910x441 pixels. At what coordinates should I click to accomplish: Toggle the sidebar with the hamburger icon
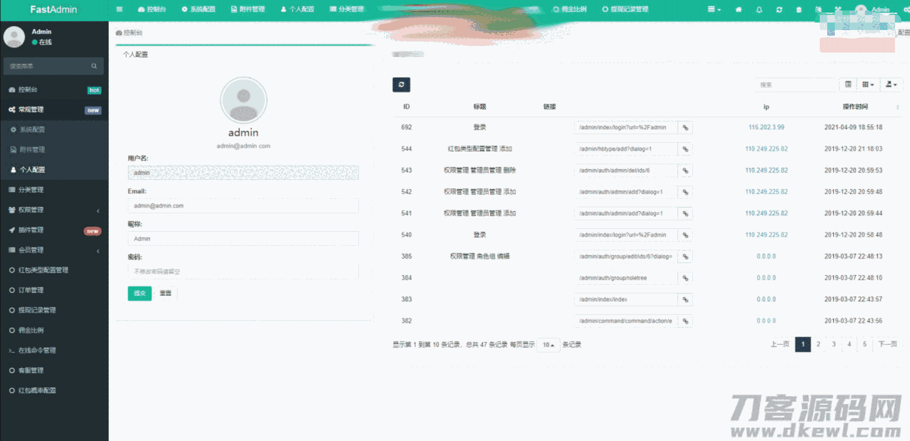pyautogui.click(x=119, y=9)
